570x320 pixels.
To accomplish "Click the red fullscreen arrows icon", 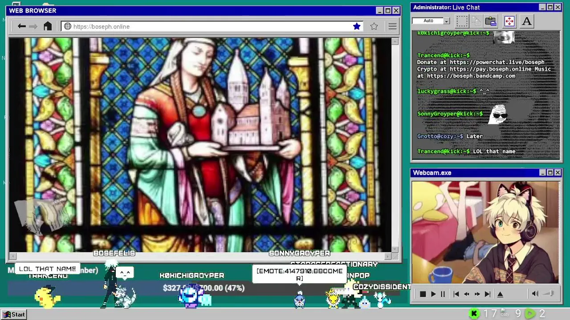I will click(x=509, y=21).
